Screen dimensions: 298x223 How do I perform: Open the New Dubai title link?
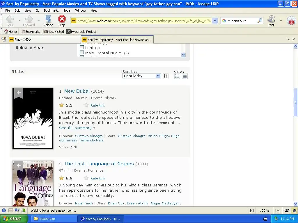(77, 91)
